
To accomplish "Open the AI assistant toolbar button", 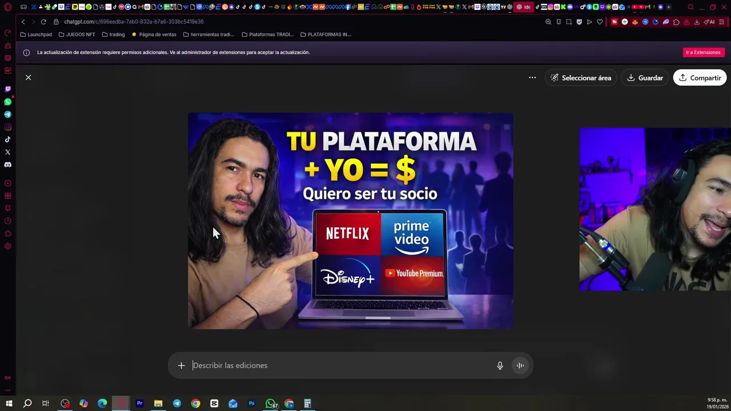I will pos(709,22).
